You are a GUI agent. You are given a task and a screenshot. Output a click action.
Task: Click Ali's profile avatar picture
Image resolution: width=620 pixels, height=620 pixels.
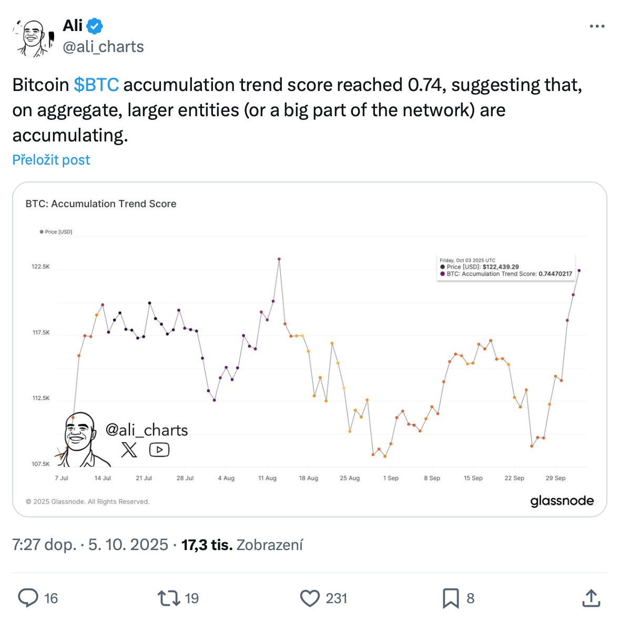coord(34,38)
